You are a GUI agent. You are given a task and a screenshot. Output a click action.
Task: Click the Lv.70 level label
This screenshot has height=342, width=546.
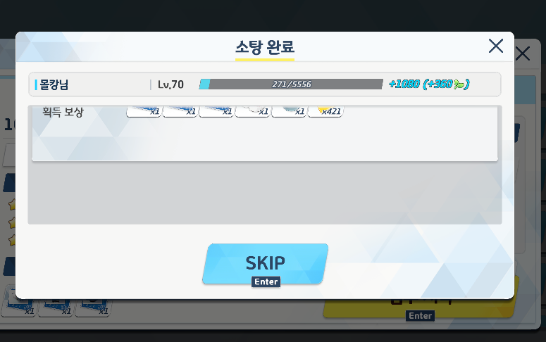point(170,84)
